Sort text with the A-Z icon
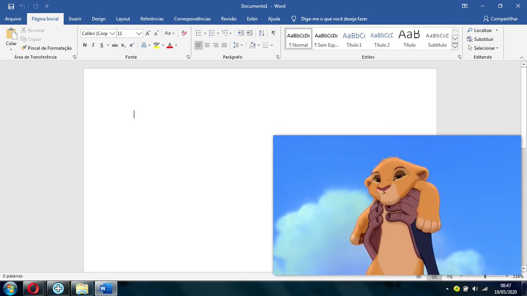Image resolution: width=527 pixels, height=296 pixels. click(262, 33)
